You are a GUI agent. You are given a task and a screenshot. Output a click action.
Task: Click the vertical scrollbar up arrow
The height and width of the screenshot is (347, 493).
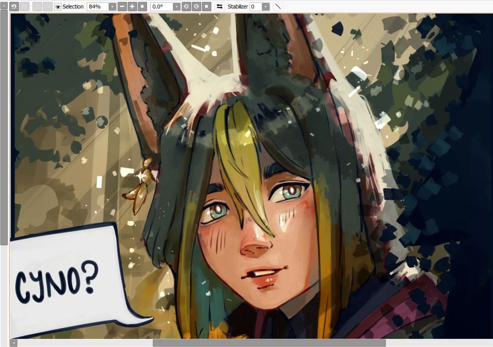(4, 6)
